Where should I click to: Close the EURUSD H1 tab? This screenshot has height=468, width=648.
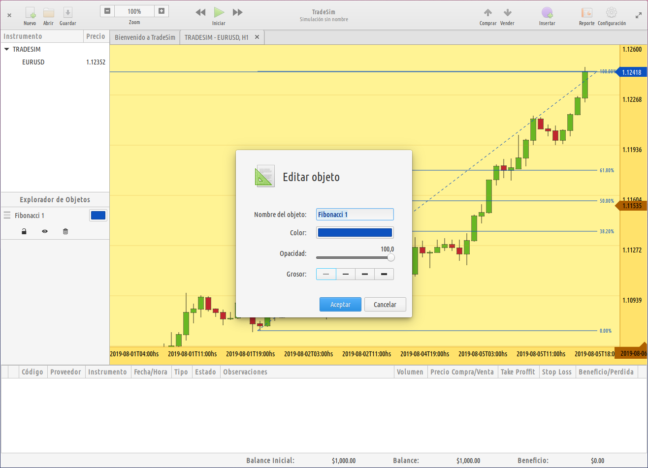tap(257, 37)
